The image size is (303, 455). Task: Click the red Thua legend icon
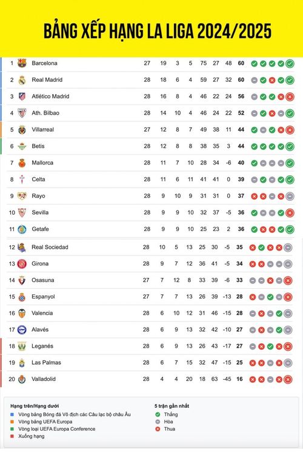point(158,429)
